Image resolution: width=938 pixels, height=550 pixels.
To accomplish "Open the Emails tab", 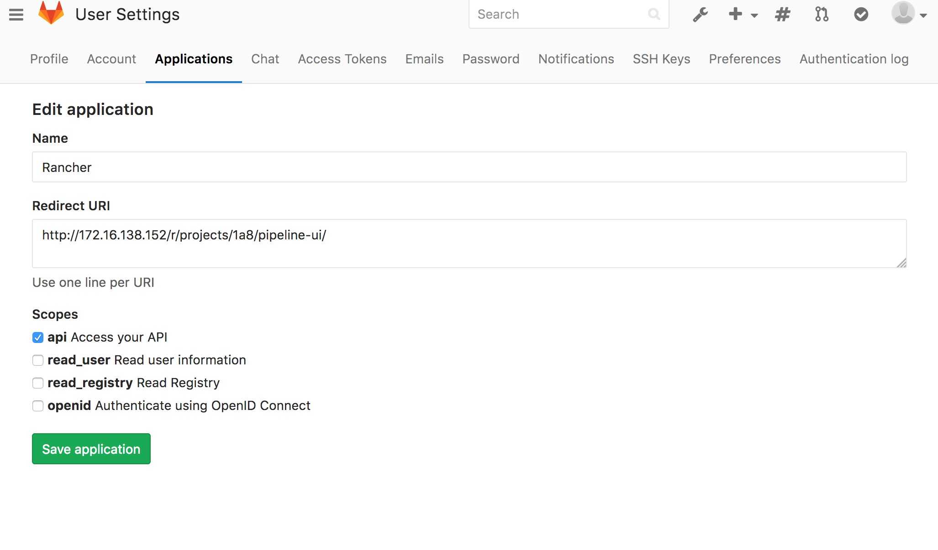I will point(424,59).
